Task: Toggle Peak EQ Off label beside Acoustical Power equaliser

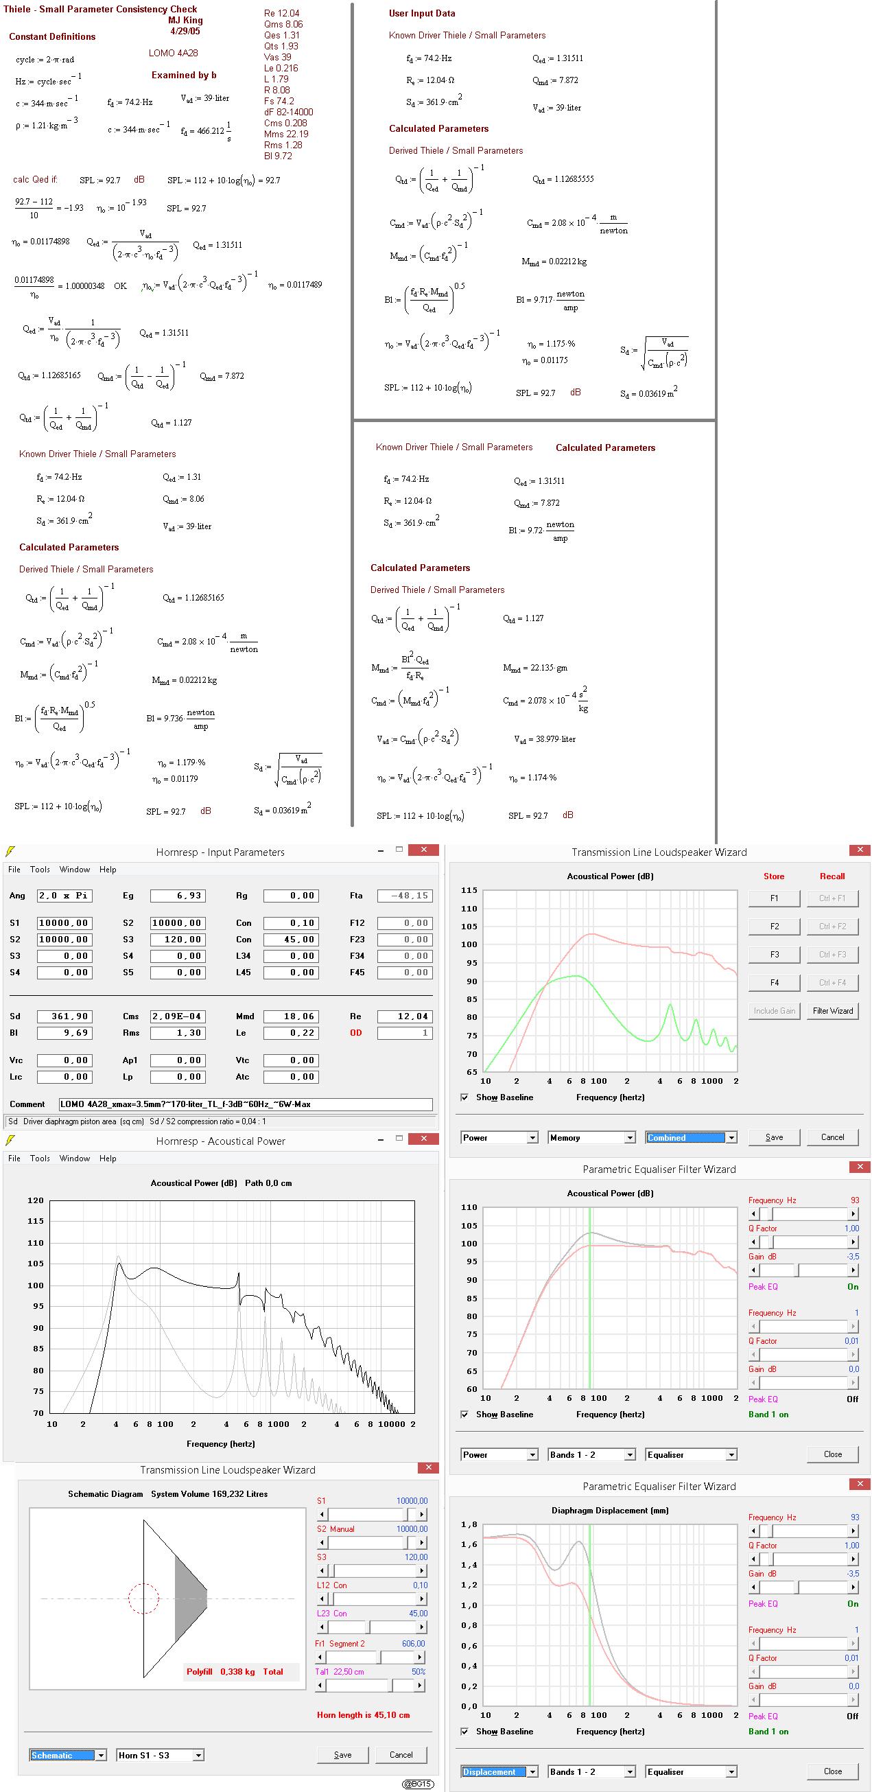Action: pyautogui.click(x=853, y=1399)
